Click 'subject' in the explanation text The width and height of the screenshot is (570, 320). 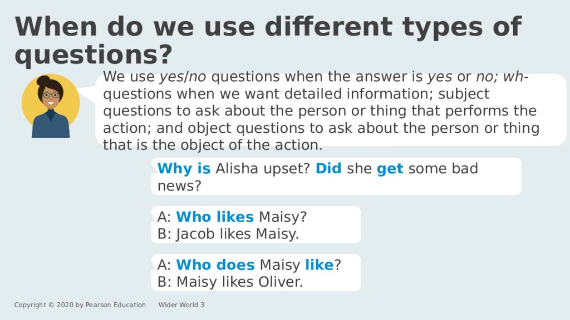(x=464, y=94)
